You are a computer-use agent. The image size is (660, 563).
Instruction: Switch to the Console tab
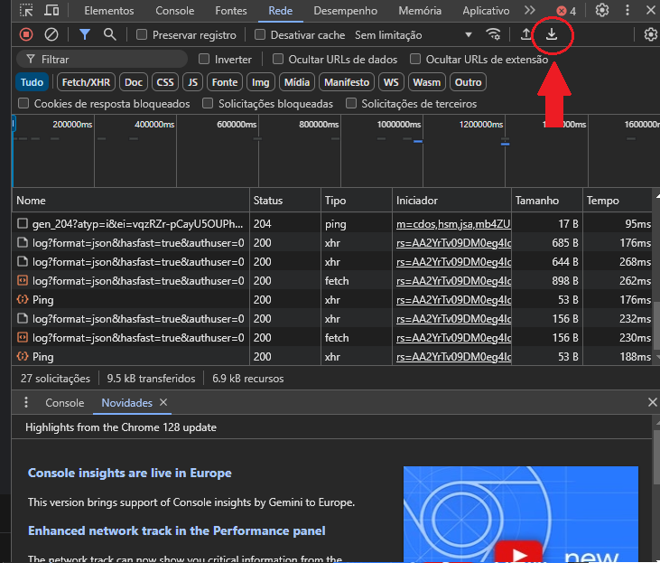click(174, 11)
